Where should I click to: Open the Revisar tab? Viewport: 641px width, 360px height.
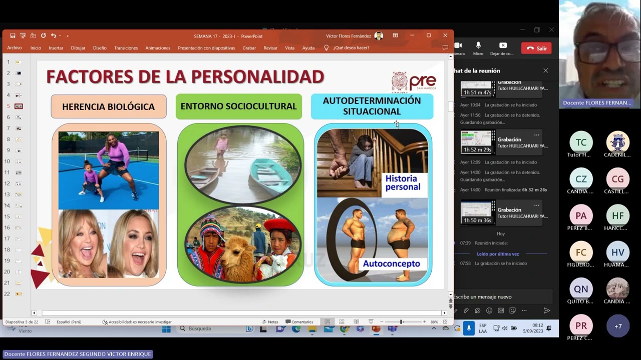click(270, 48)
